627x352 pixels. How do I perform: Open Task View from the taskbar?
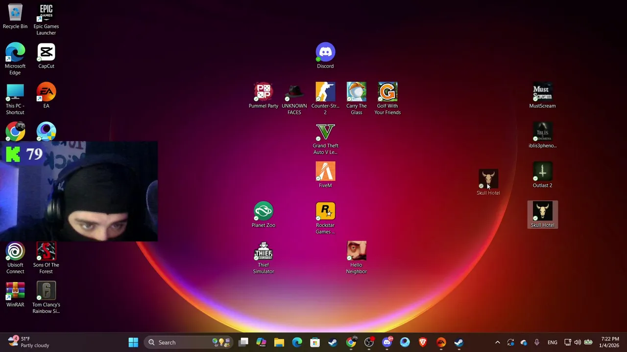point(243,342)
